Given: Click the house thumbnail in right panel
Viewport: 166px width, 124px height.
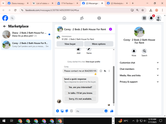Looking at the screenshot, I should coord(139,32).
